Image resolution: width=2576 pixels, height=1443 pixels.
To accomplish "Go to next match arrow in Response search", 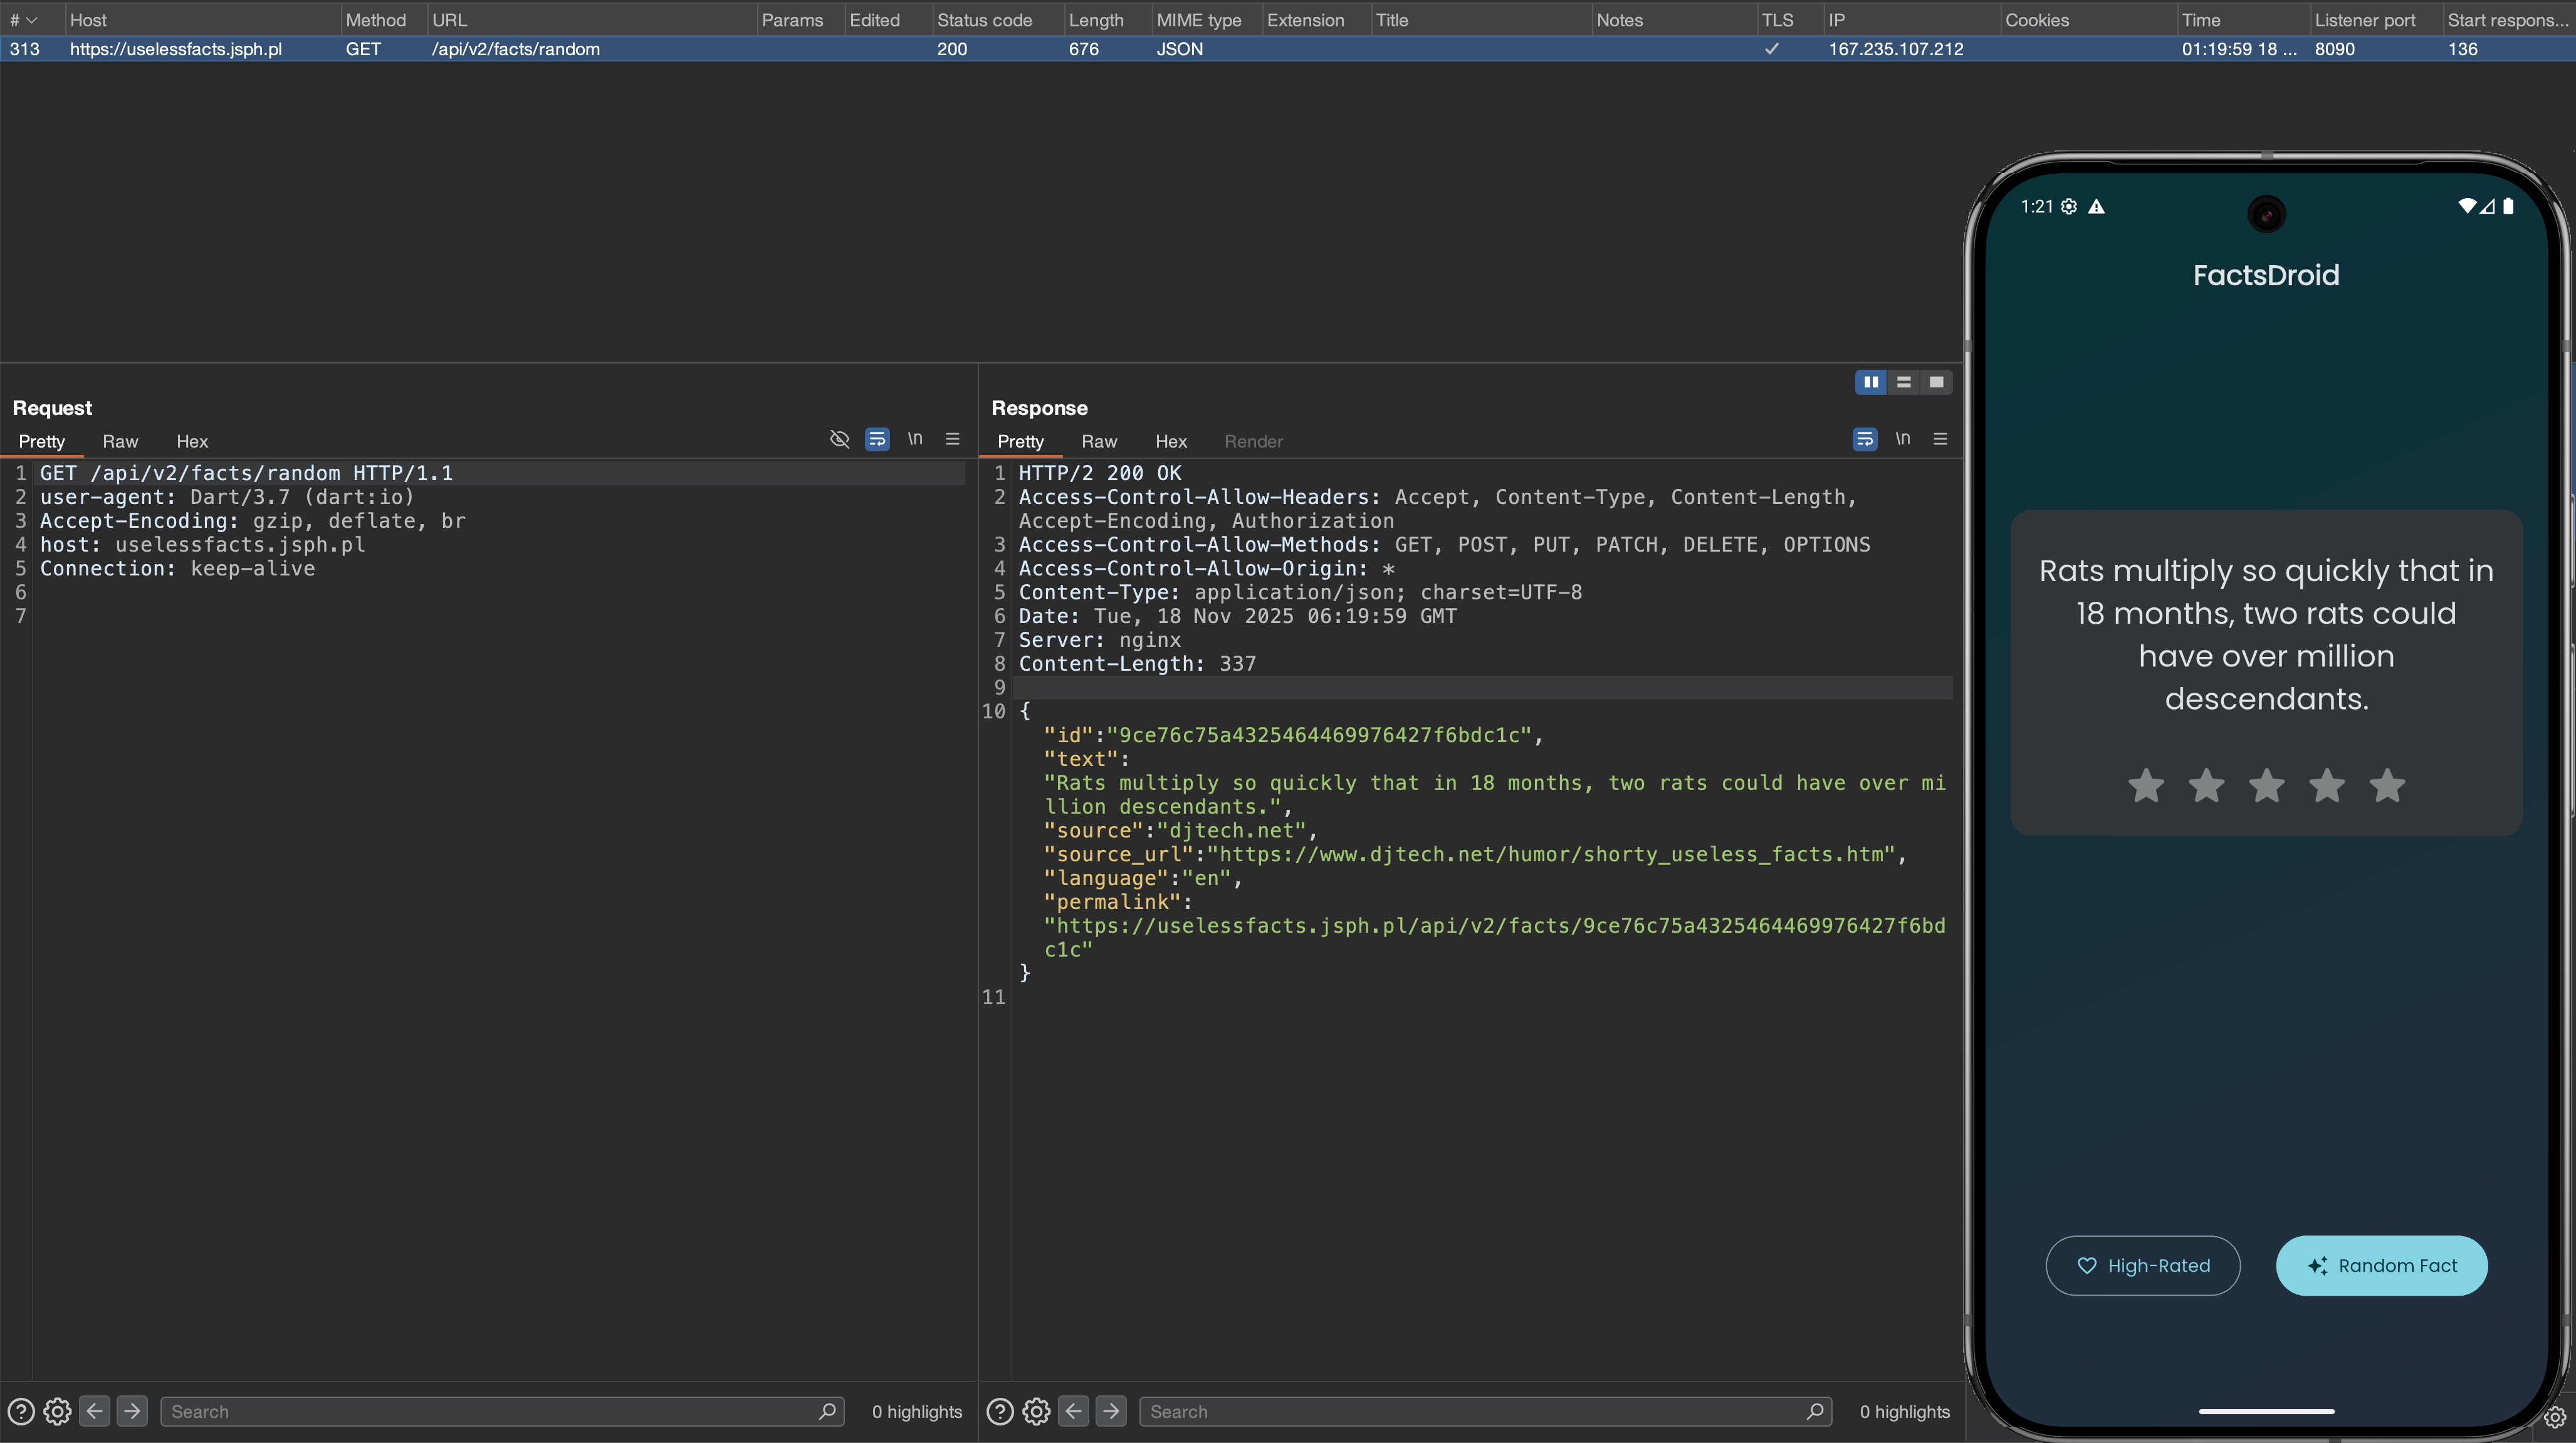I will point(1110,1411).
